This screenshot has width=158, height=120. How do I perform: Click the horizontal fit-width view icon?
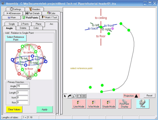pyautogui.click(x=79, y=96)
